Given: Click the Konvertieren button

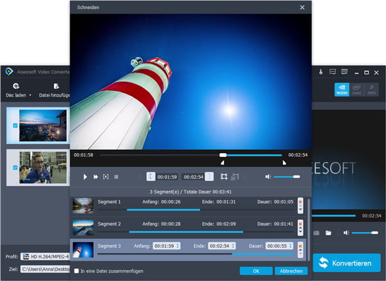Looking at the screenshot, I should (x=346, y=264).
